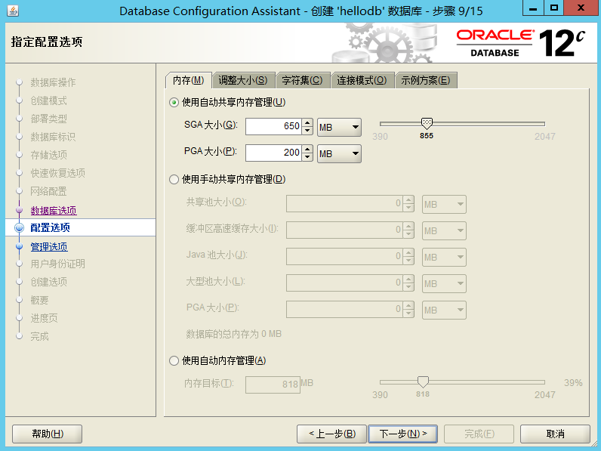Click the 帮助(H) help button
Image resolution: width=601 pixels, height=451 pixels.
[47, 434]
